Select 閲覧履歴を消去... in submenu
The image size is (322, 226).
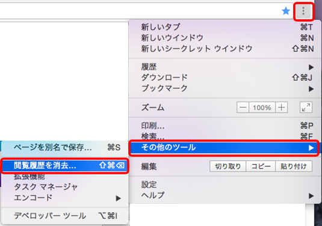tap(64, 165)
